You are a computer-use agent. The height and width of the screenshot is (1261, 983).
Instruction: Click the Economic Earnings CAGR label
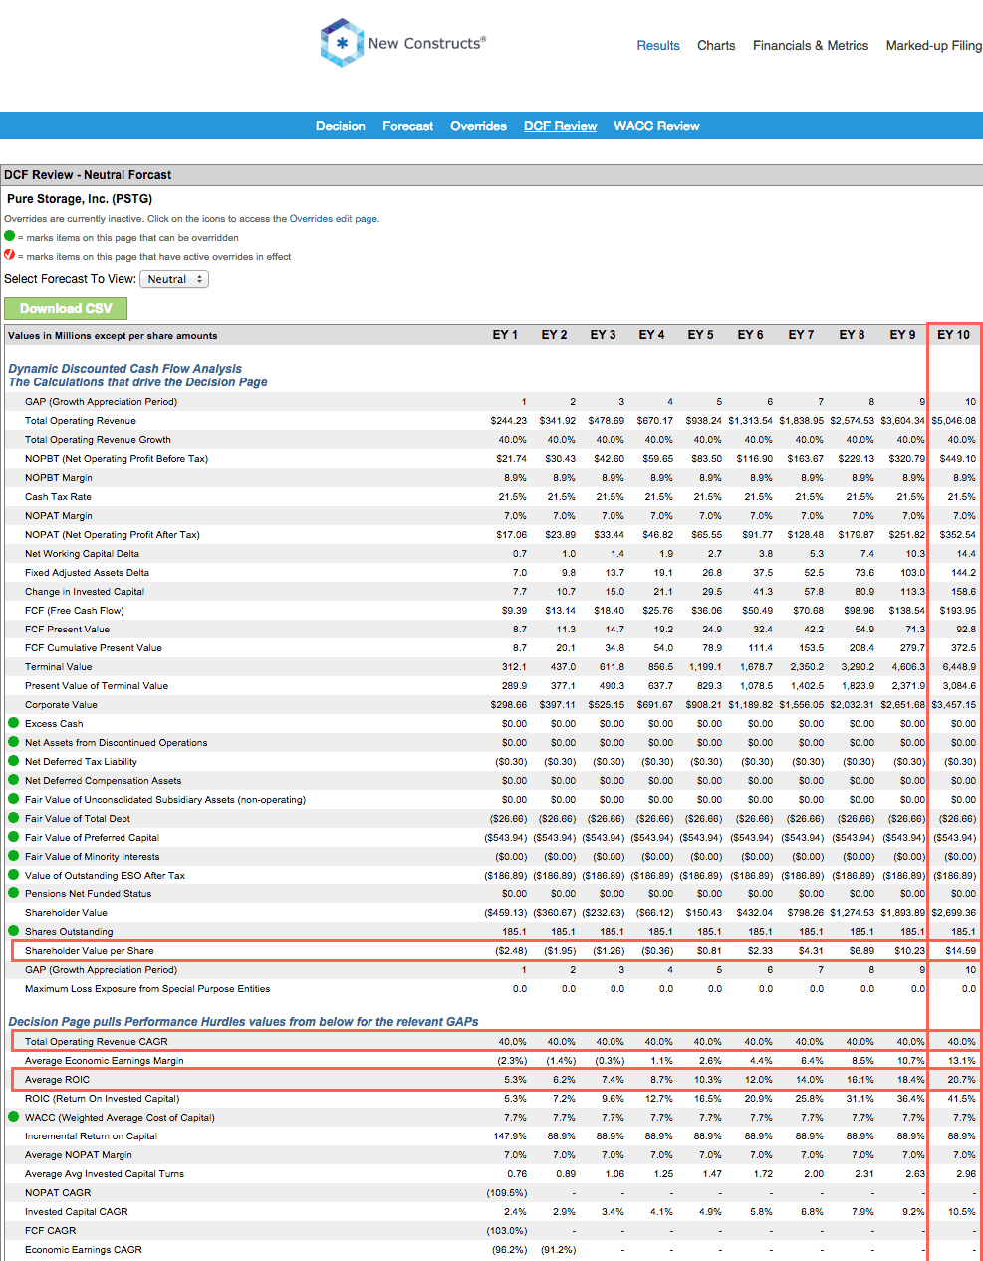tap(84, 1249)
